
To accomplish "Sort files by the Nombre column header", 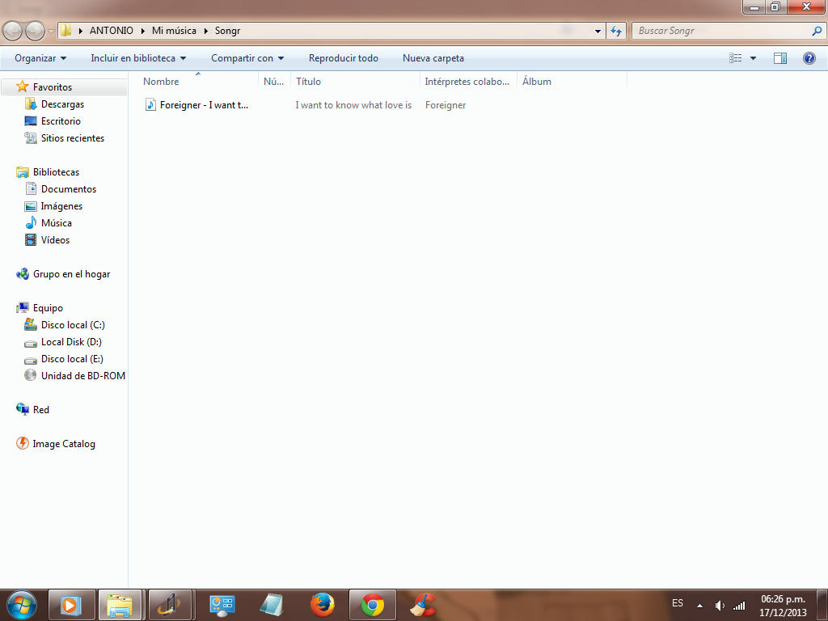I will [161, 82].
